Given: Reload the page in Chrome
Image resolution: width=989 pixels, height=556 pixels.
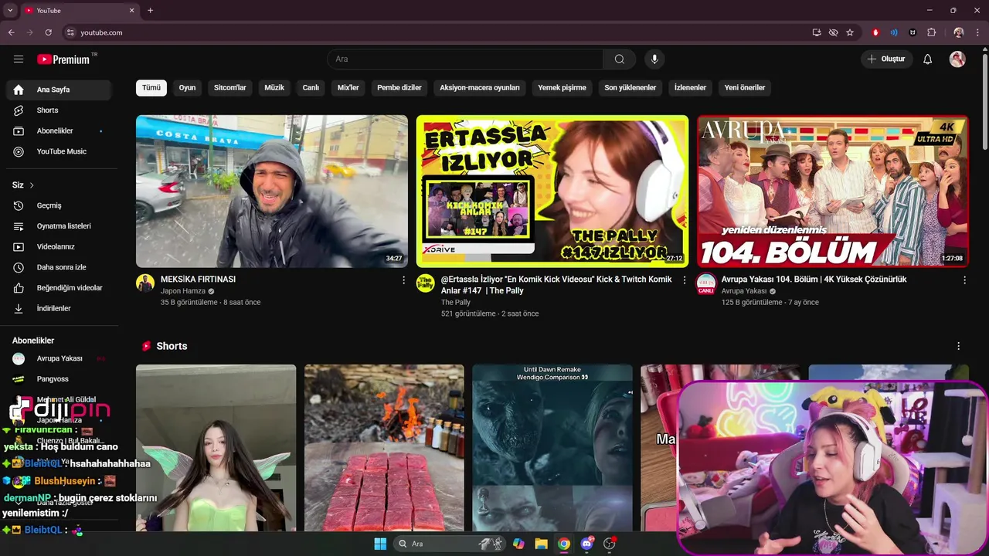Looking at the screenshot, I should point(49,32).
